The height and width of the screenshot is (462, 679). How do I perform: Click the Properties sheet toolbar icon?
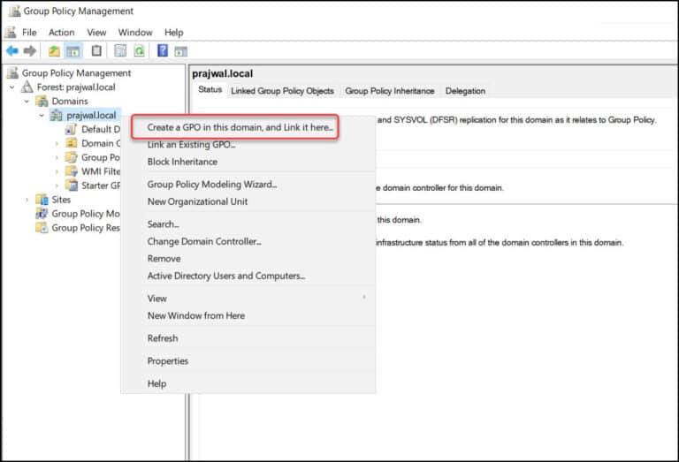[x=120, y=50]
